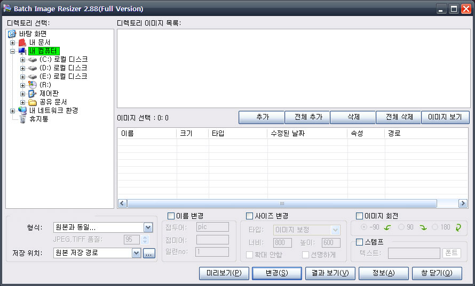
Task: Click the 추가 button
Action: pos(262,117)
